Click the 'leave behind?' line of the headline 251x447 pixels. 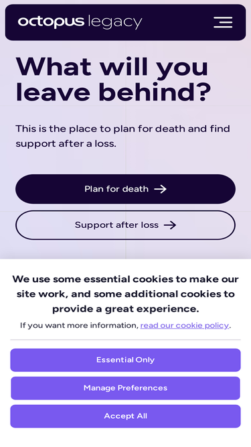113,92
